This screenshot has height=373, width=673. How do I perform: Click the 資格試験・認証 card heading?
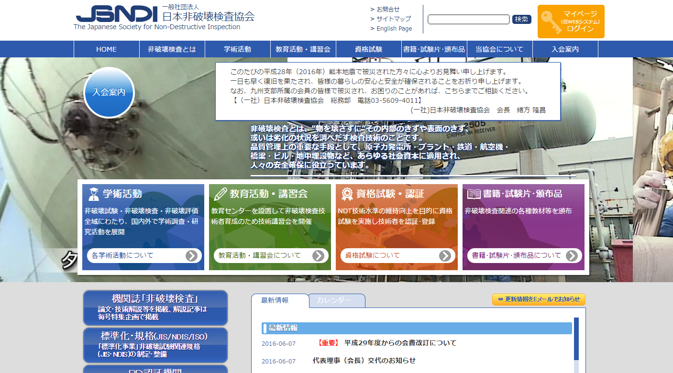(390, 194)
